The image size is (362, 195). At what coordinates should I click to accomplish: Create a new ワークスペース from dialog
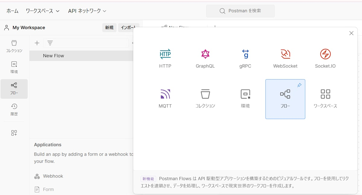click(325, 99)
